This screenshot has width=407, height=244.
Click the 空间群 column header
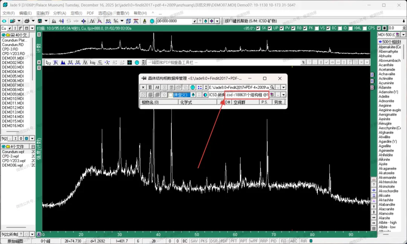(245, 102)
